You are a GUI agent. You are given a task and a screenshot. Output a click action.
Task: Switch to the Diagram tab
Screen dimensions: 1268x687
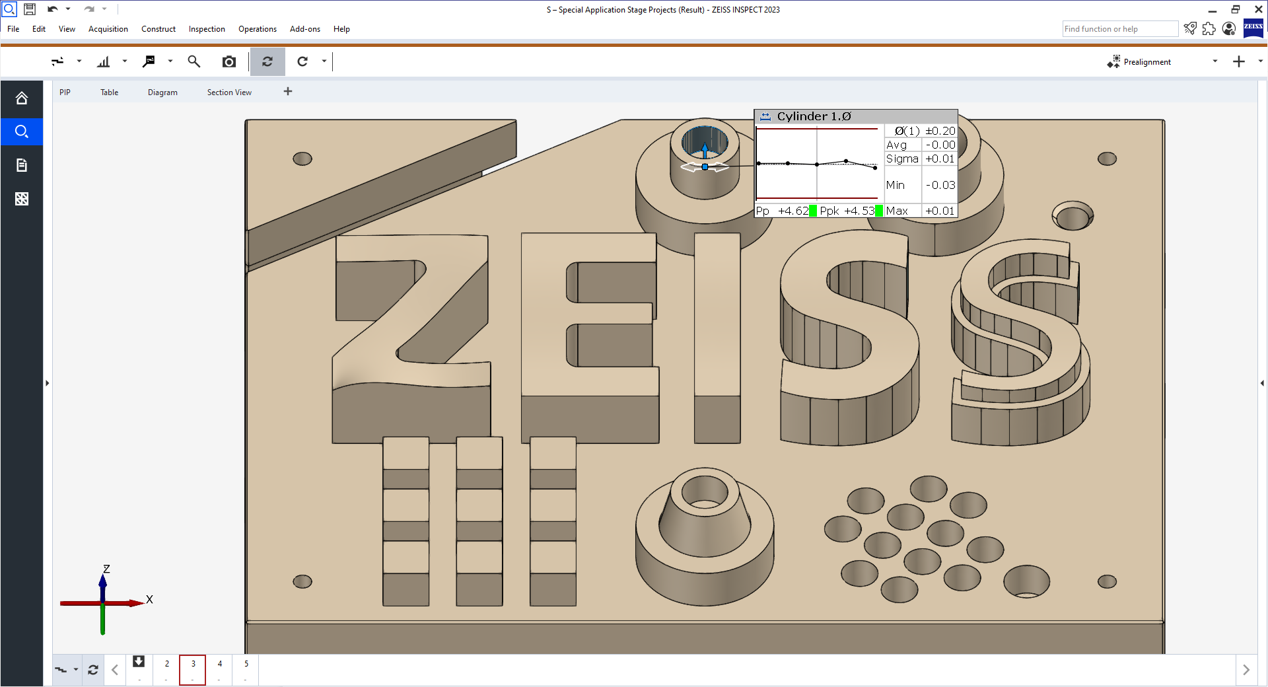pyautogui.click(x=162, y=92)
